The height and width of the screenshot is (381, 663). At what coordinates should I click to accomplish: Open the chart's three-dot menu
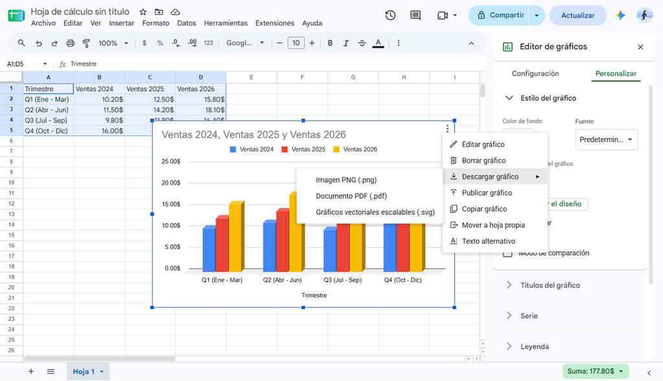pyautogui.click(x=447, y=128)
